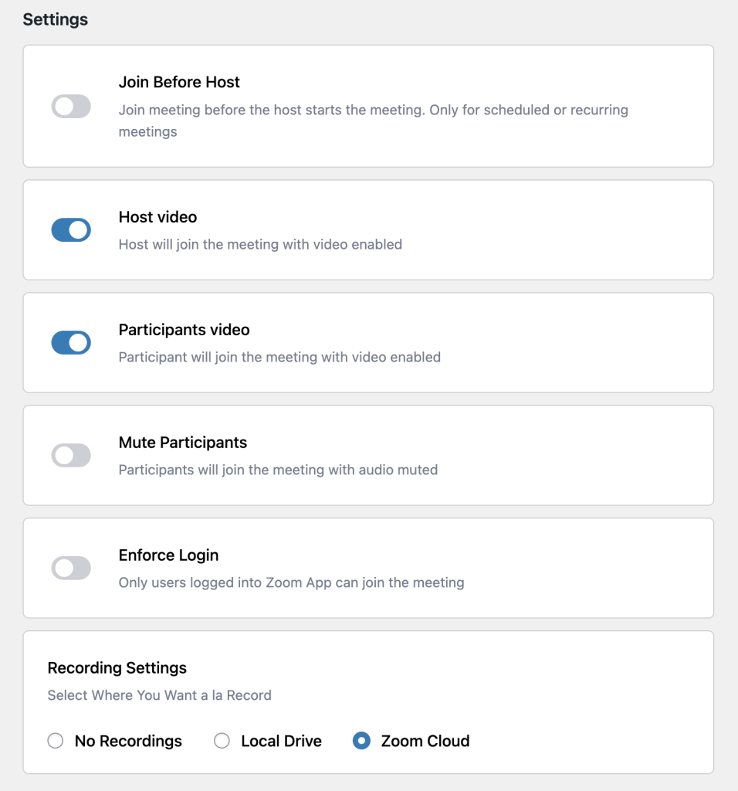Click the Participants video label
Screen dimensions: 738x791
184,330
